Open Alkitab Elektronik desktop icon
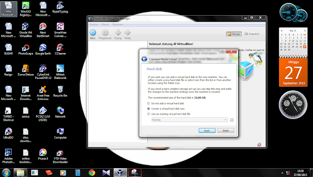 pos(60,72)
